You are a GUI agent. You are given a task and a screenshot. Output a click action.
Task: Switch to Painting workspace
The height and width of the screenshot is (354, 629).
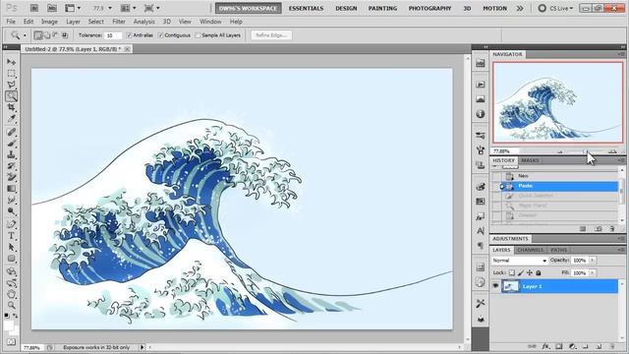[382, 8]
